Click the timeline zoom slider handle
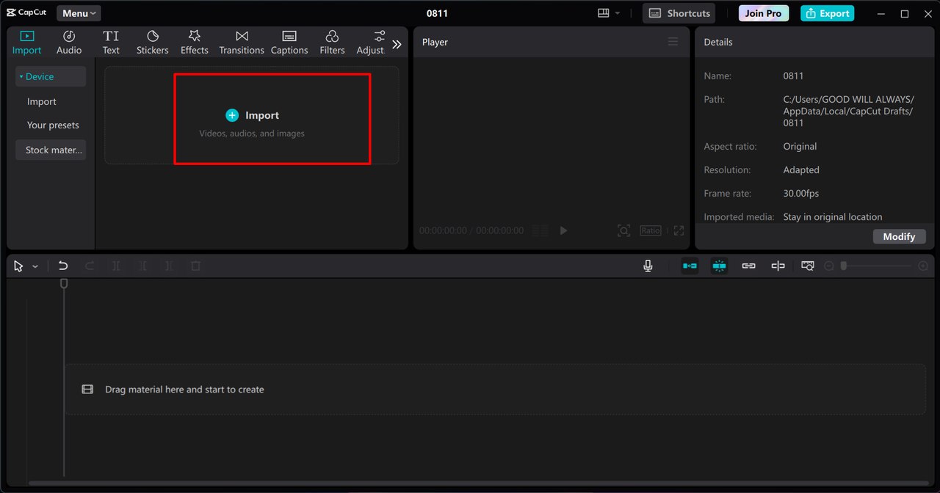Image resolution: width=940 pixels, height=493 pixels. 844,266
